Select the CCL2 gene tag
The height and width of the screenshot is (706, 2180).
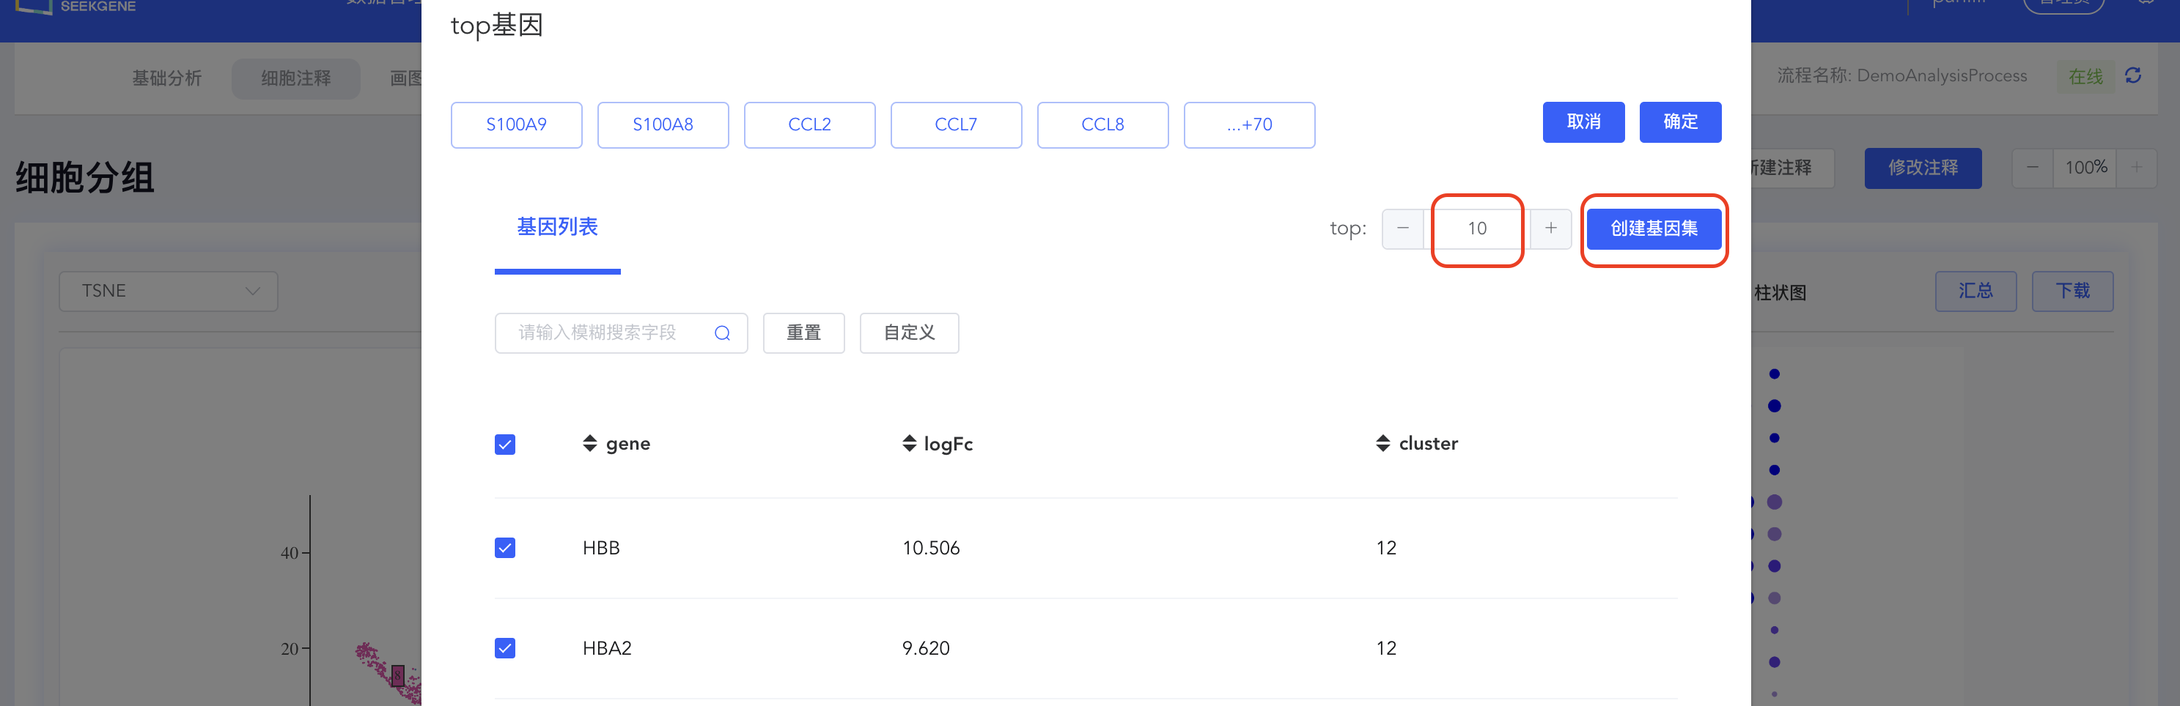(809, 125)
